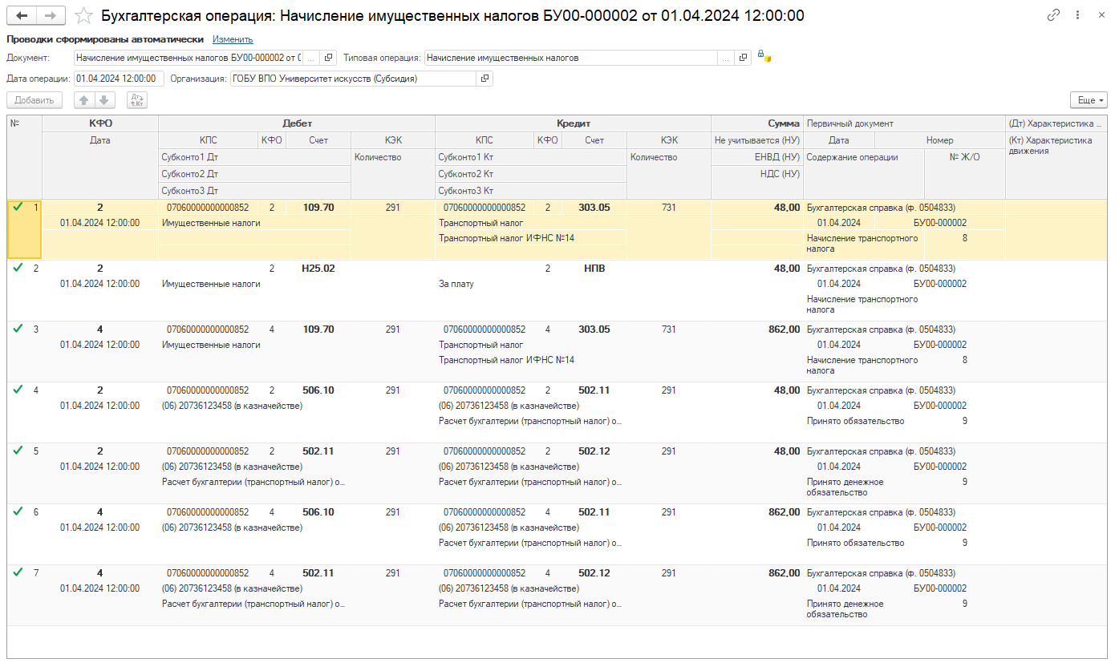Screen dimensions: 1119x667
Task: Click the Кредит column header
Action: [x=573, y=123]
